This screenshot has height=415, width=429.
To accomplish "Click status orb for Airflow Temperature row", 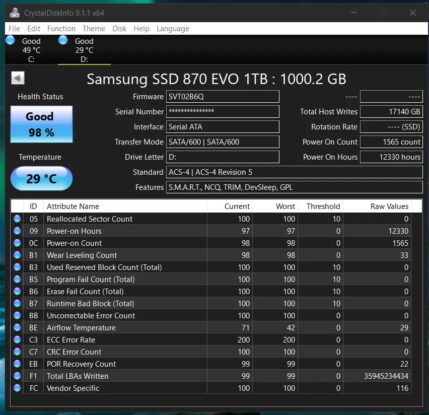I will [x=17, y=327].
